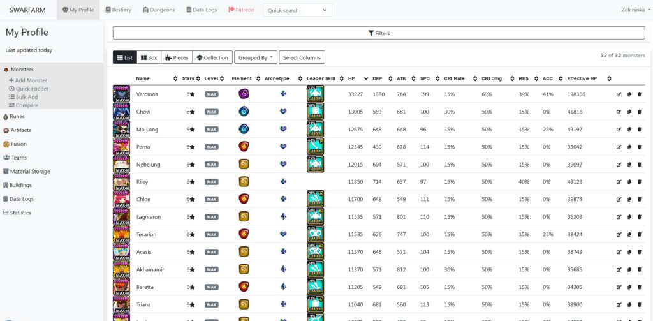
Task: Open the Dungeons tab
Action: (159, 10)
